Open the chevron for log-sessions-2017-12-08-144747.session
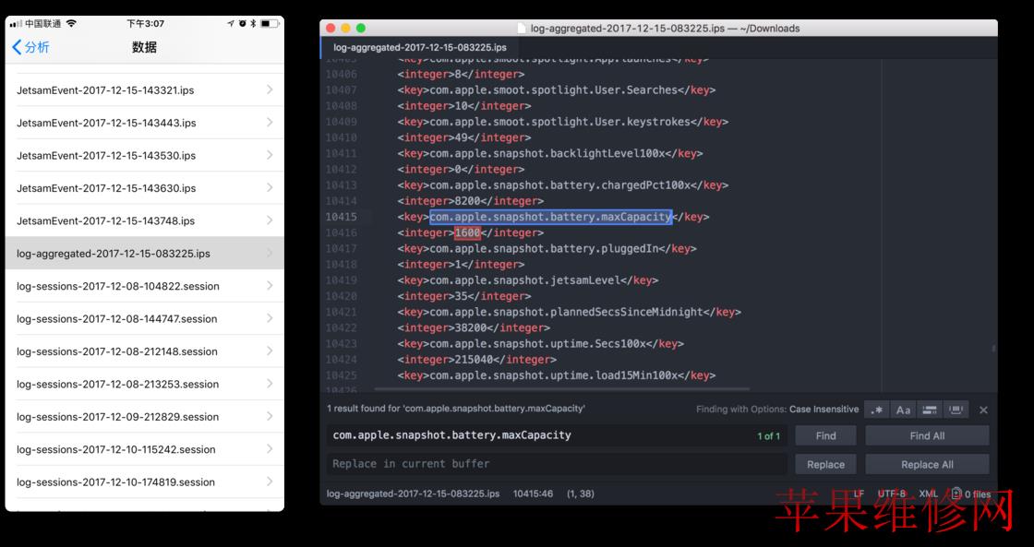 pos(270,318)
